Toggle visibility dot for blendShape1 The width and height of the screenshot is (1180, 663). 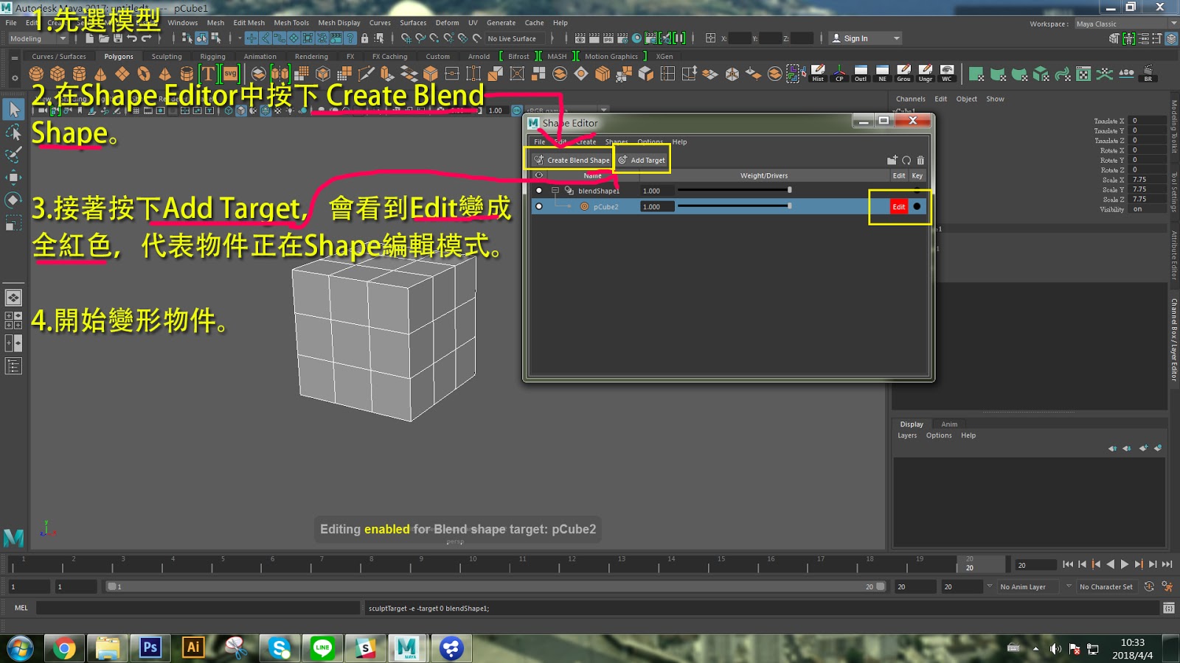pos(539,190)
